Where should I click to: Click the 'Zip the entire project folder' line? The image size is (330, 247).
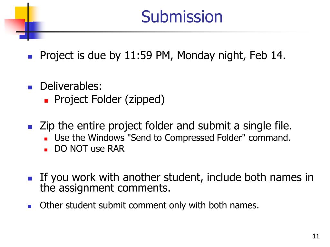pyautogui.click(x=166, y=126)
